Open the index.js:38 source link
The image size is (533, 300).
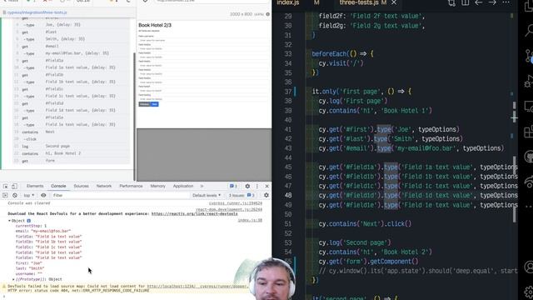point(250,220)
